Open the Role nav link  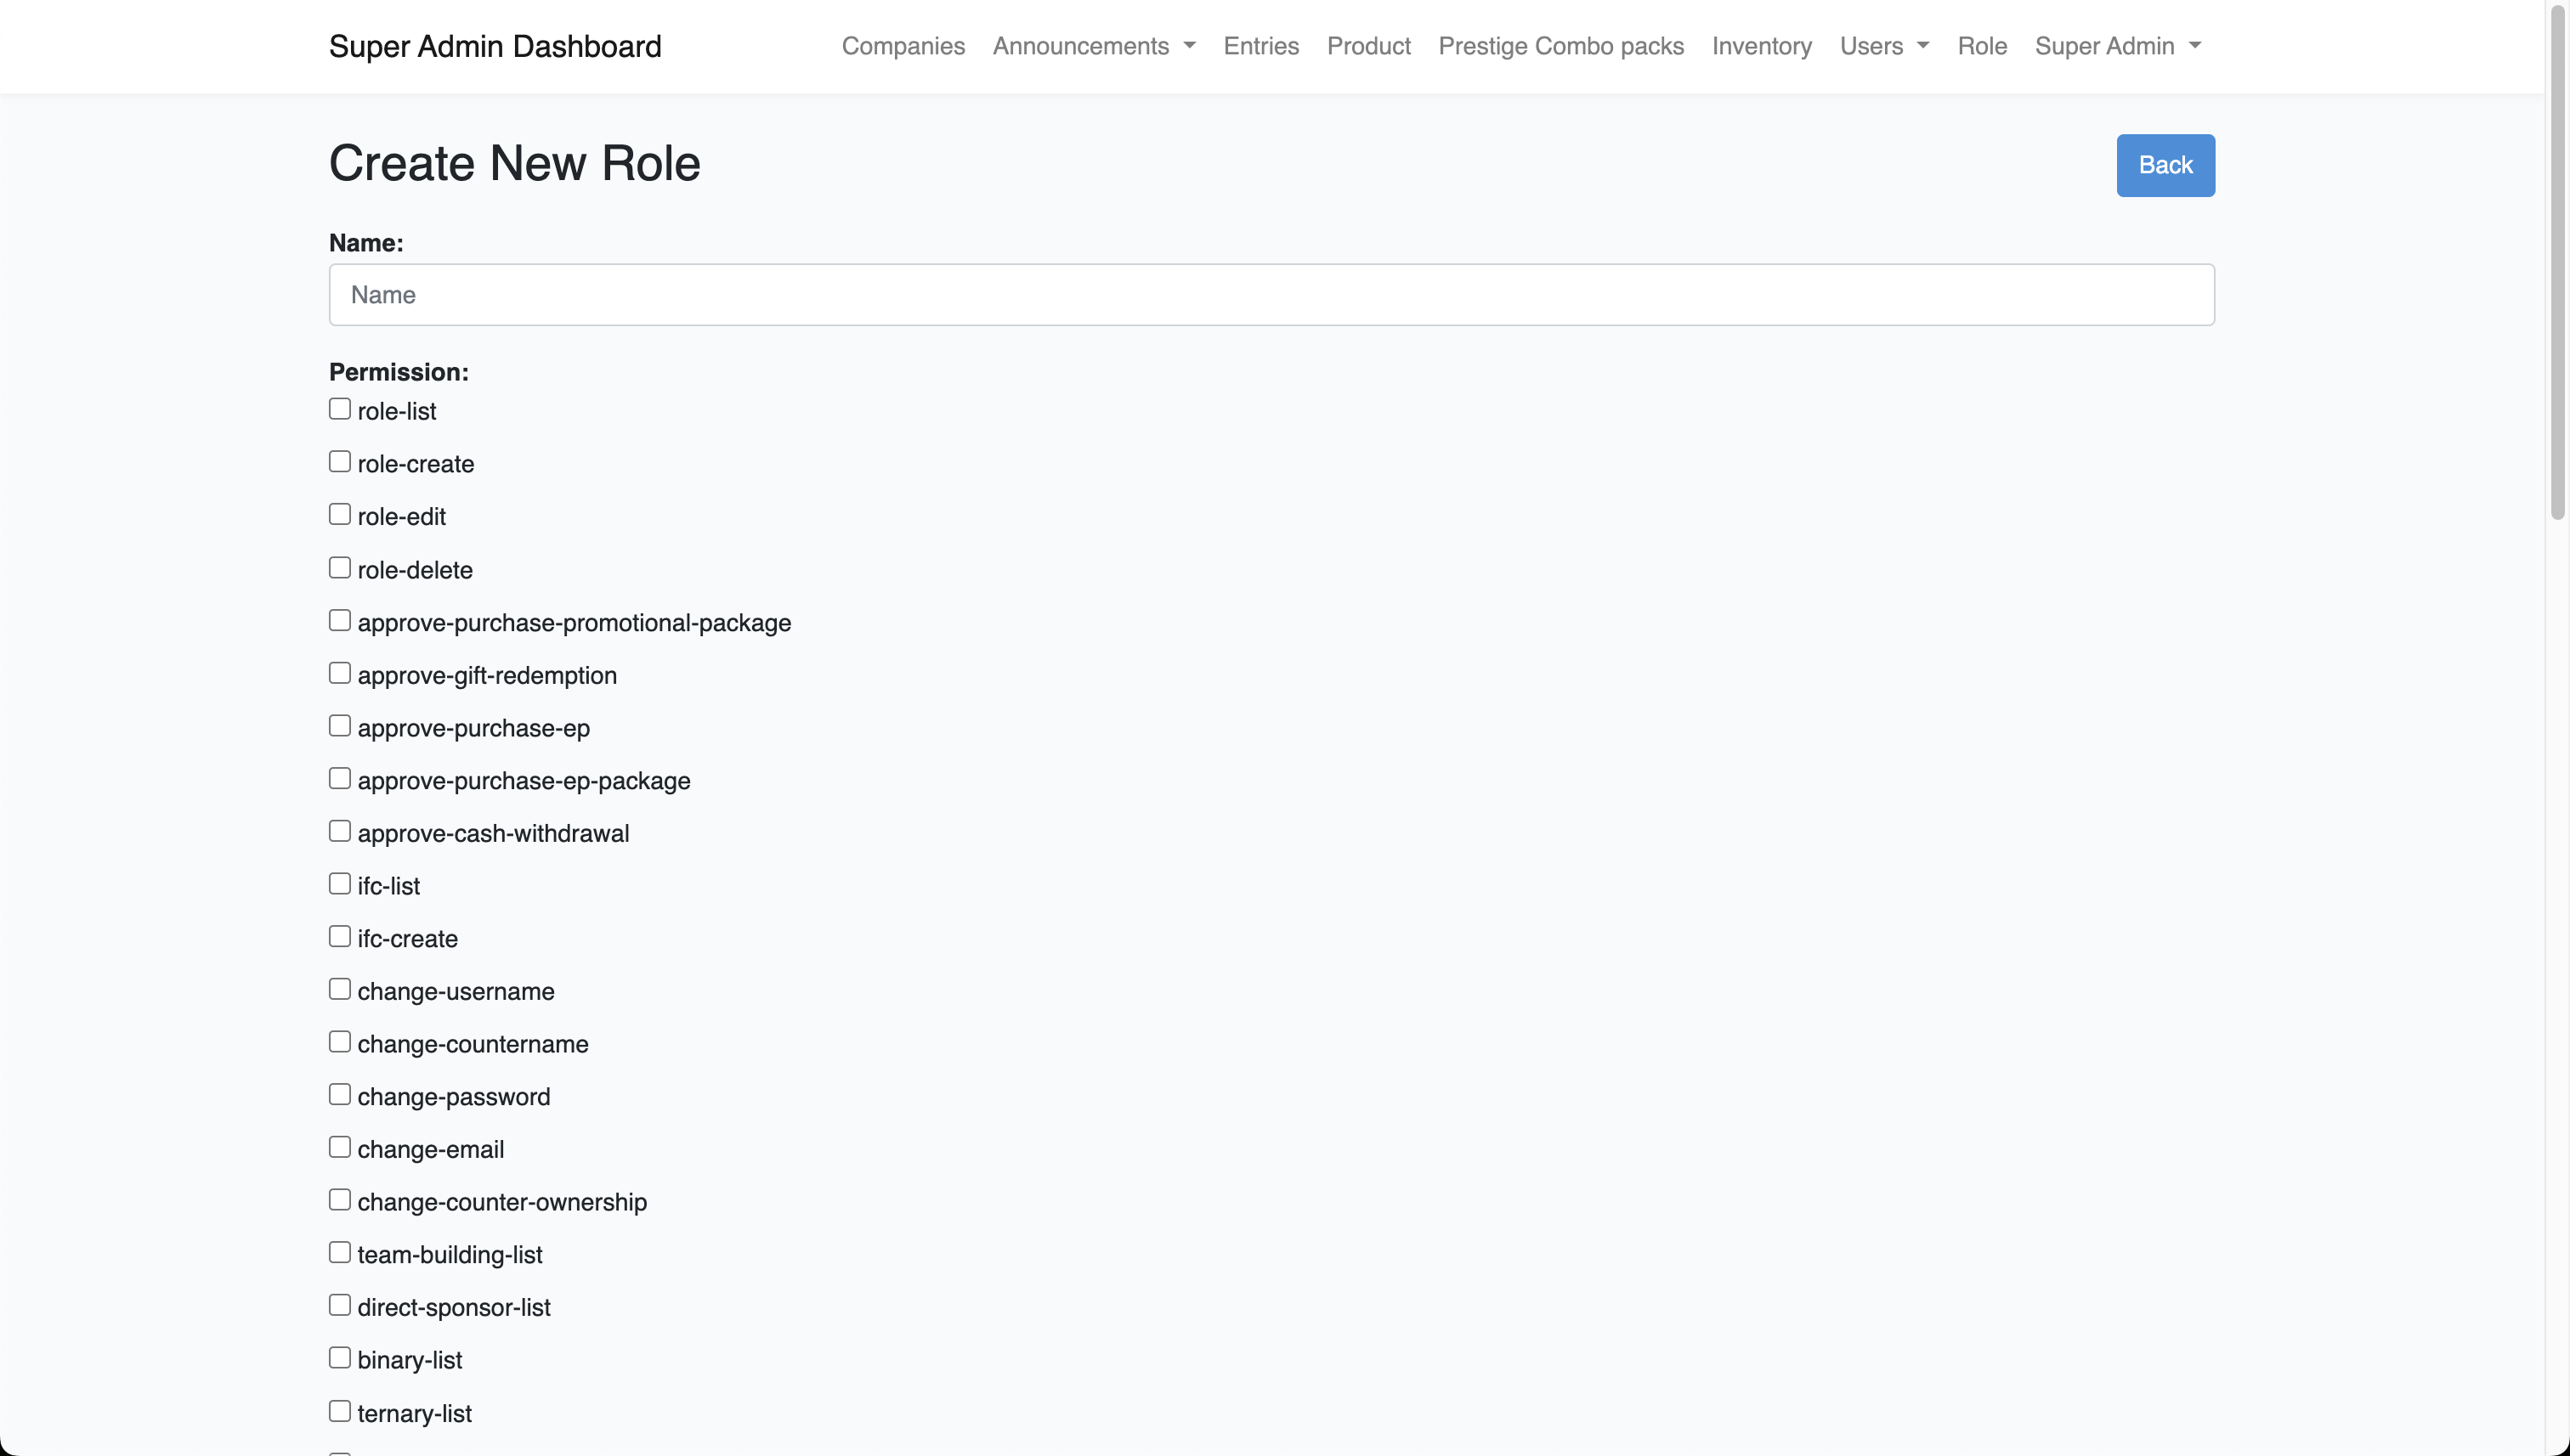pos(1981,46)
